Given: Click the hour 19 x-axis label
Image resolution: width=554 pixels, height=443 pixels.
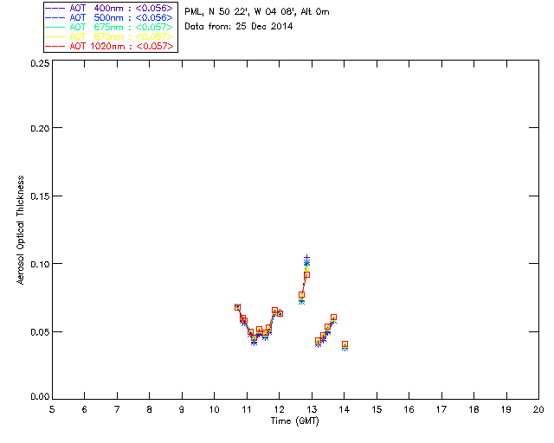Looking at the screenshot, I should tap(506, 409).
